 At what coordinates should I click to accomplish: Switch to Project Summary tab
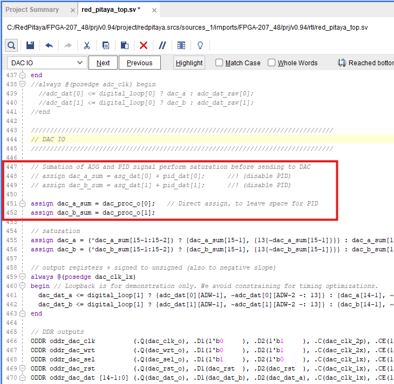coord(32,10)
